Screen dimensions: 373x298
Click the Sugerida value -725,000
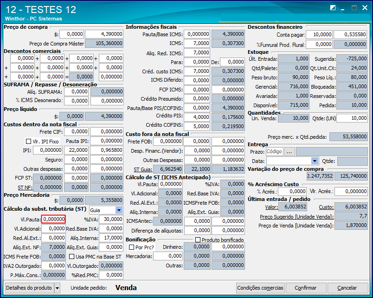tap(352, 59)
